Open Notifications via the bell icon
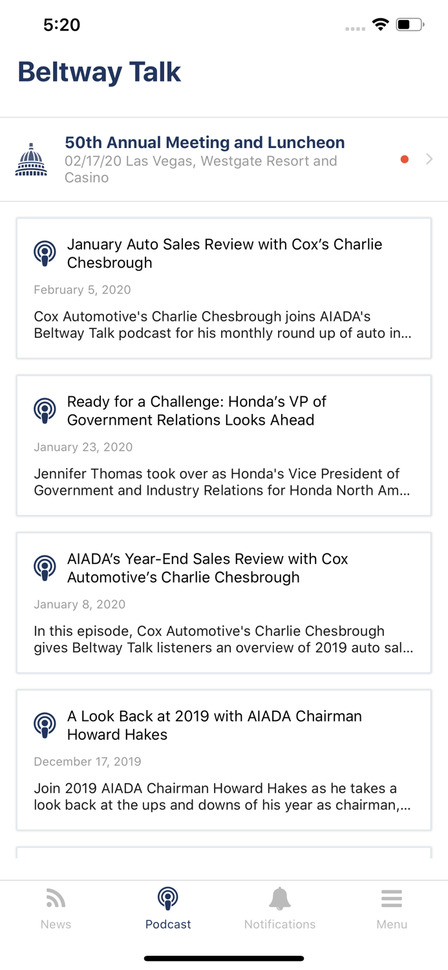448x970 pixels. [280, 898]
